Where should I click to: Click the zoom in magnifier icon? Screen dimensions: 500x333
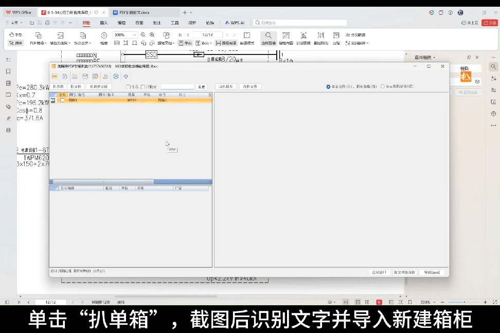pyautogui.click(x=152, y=35)
